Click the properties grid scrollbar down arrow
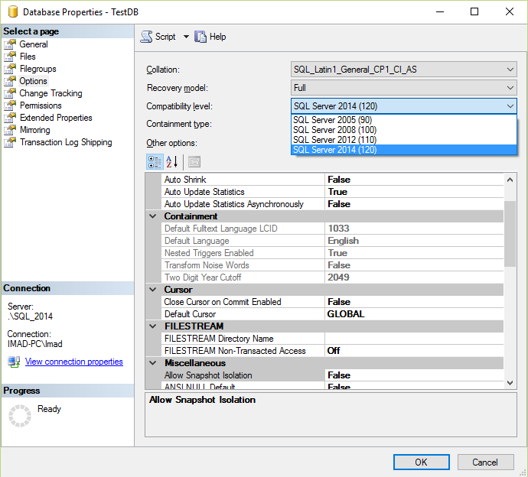 510,383
